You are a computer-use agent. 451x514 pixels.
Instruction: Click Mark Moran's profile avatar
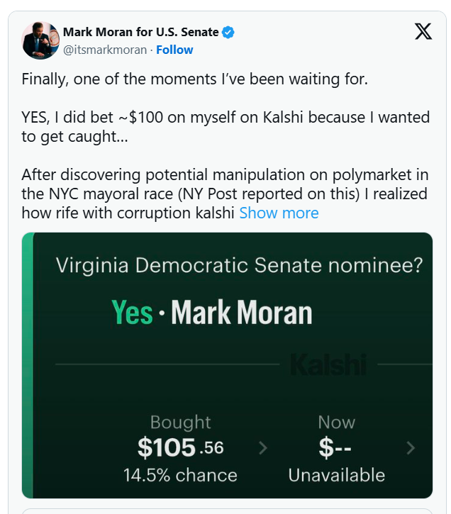(40, 40)
